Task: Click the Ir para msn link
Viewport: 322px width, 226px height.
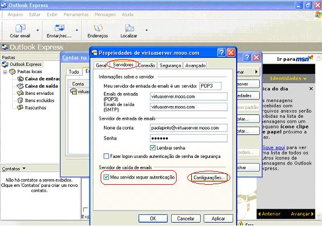Action: 295,59
